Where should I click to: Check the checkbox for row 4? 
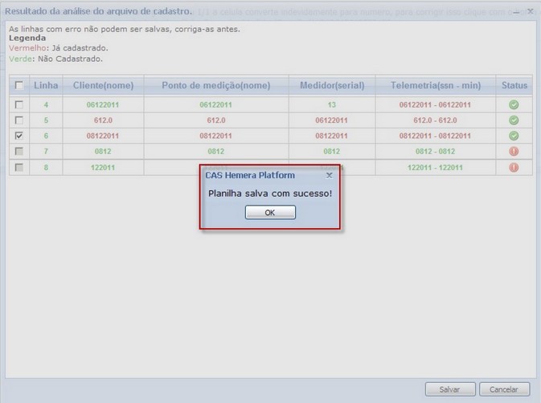(x=19, y=105)
